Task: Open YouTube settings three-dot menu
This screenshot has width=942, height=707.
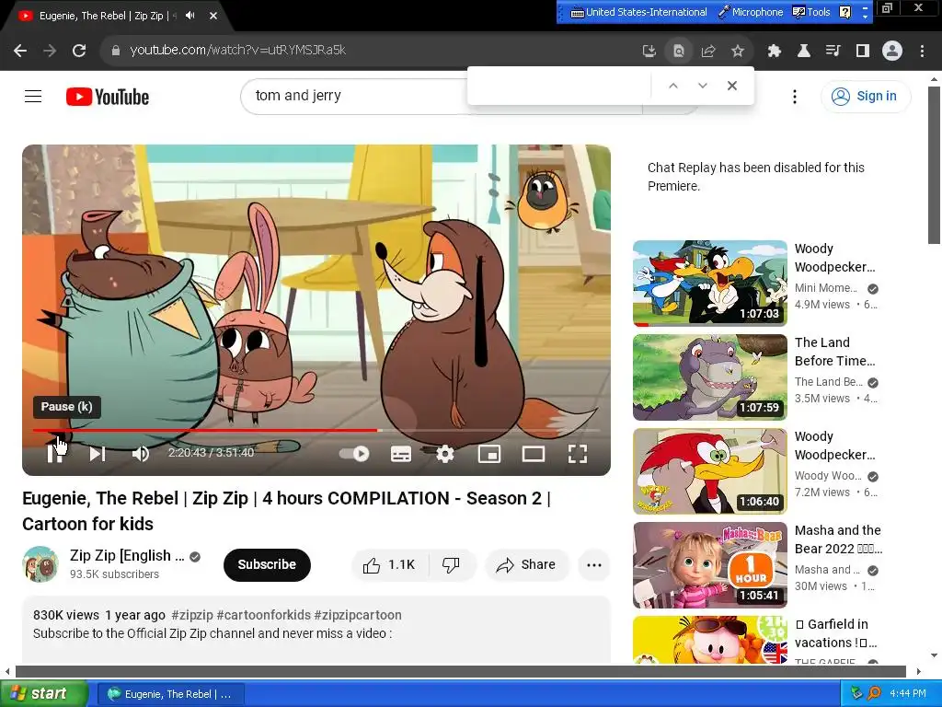Action: coord(794,96)
